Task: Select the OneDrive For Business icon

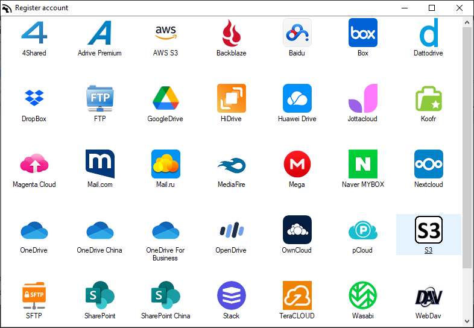Action: pyautogui.click(x=166, y=230)
